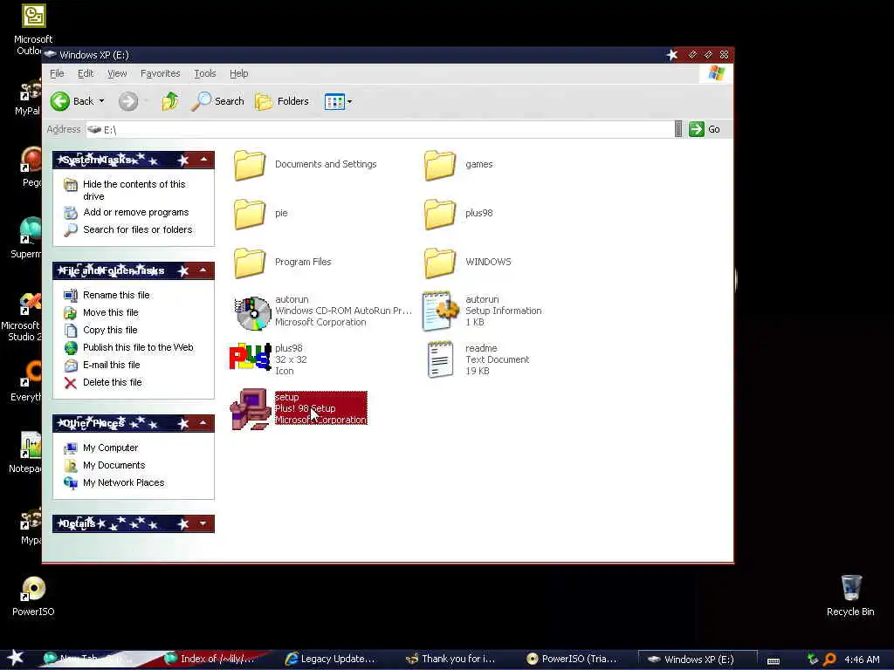Select the pie folder icon
Viewport: 894px width, 670px height.
tap(250, 215)
